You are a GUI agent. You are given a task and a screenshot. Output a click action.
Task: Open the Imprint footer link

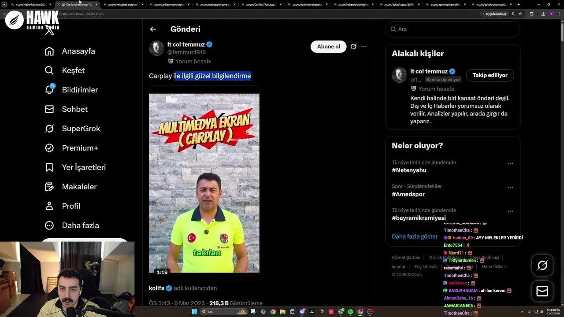tap(398, 267)
